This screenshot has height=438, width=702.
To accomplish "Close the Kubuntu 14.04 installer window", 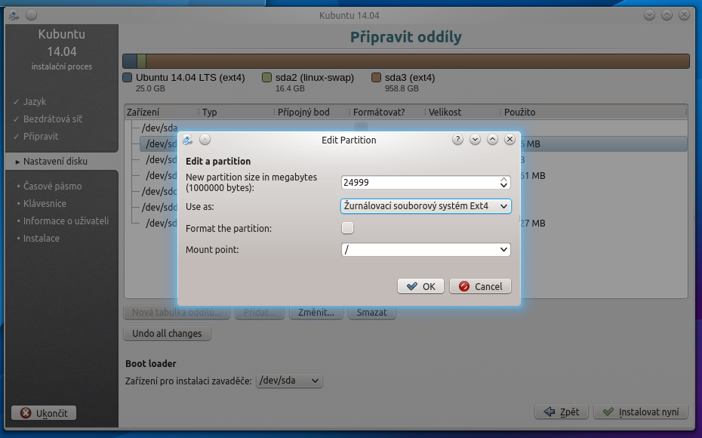I will 684,15.
